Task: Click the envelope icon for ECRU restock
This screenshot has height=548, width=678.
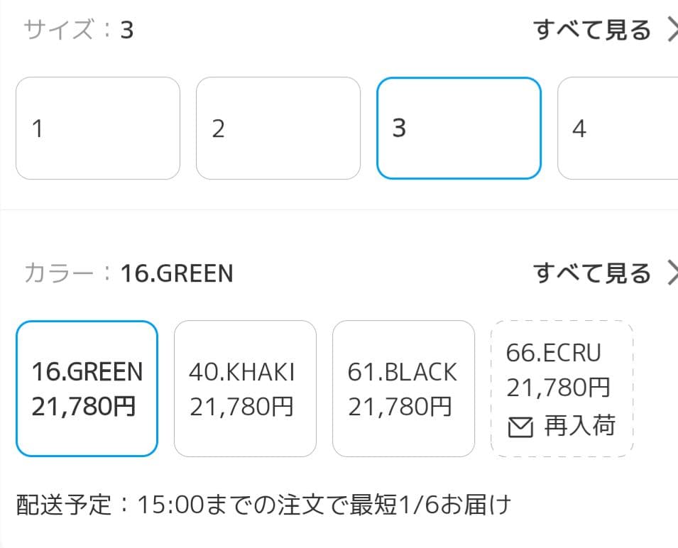Action: (520, 427)
